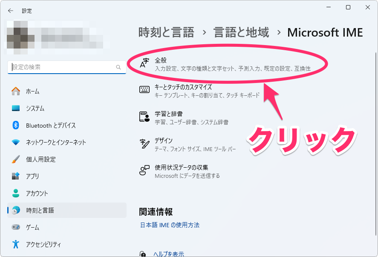Click the 全般 language icon
This screenshot has width=378, height=257.
144,64
